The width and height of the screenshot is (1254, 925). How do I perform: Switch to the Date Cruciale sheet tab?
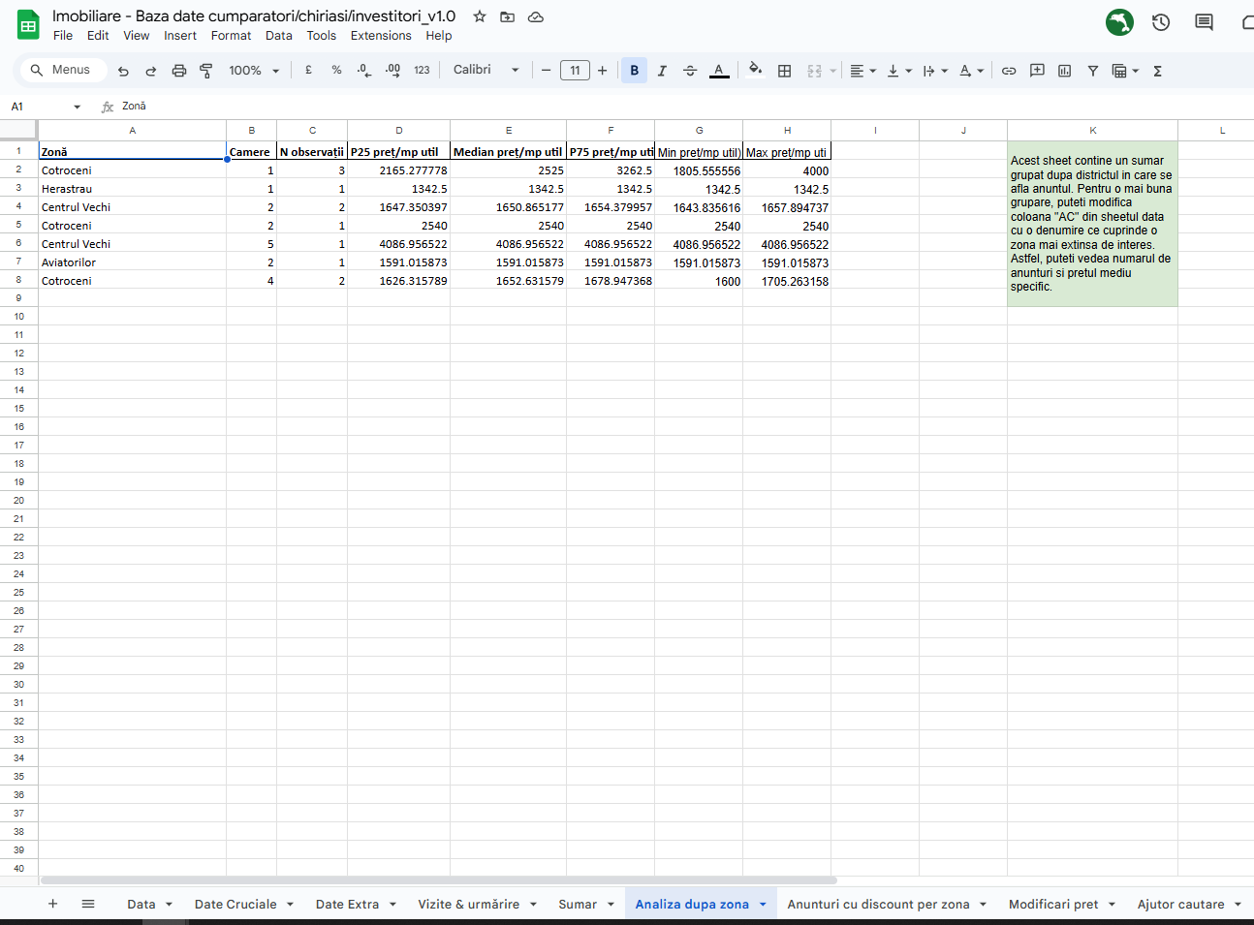pyautogui.click(x=235, y=905)
